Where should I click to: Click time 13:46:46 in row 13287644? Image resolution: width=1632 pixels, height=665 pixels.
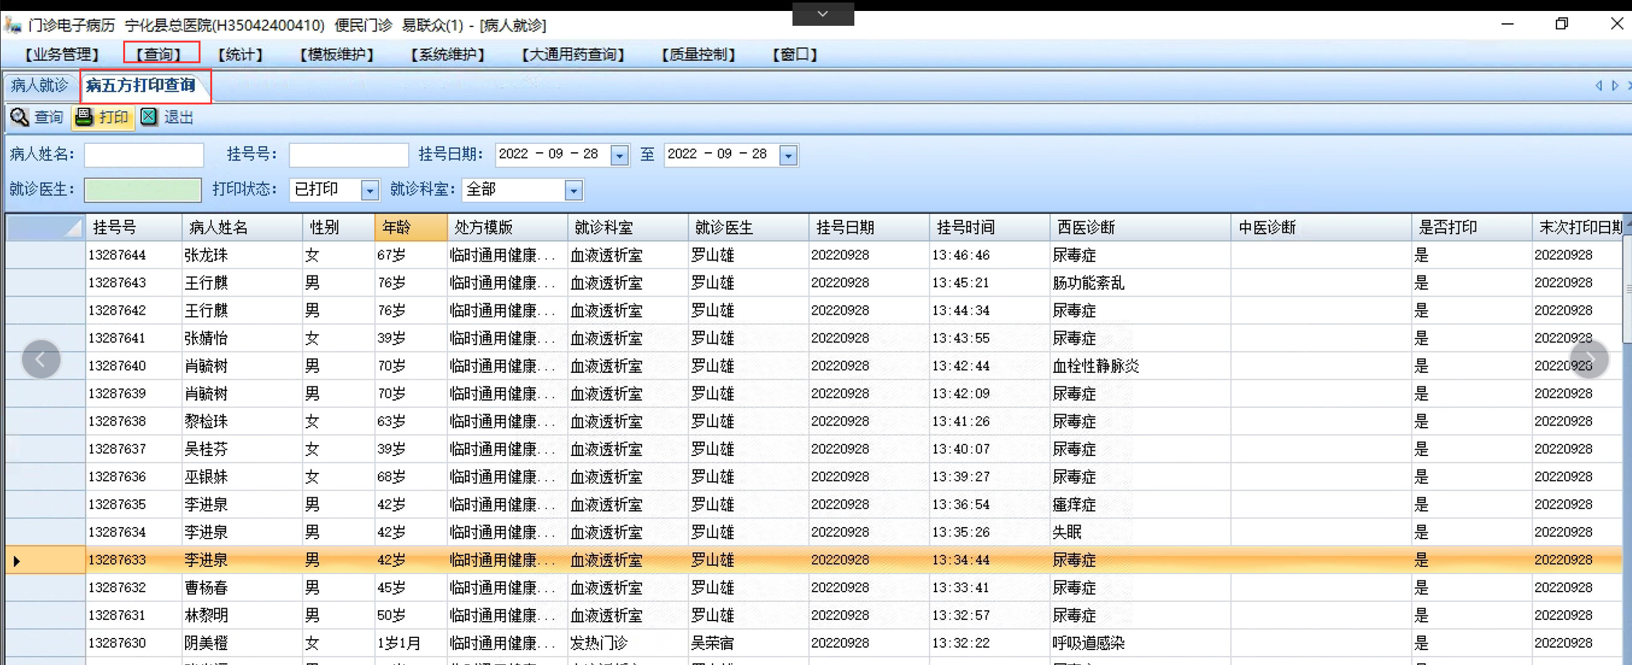961,255
